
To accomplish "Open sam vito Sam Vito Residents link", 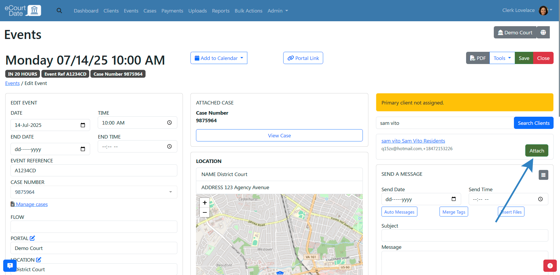I will [413, 141].
